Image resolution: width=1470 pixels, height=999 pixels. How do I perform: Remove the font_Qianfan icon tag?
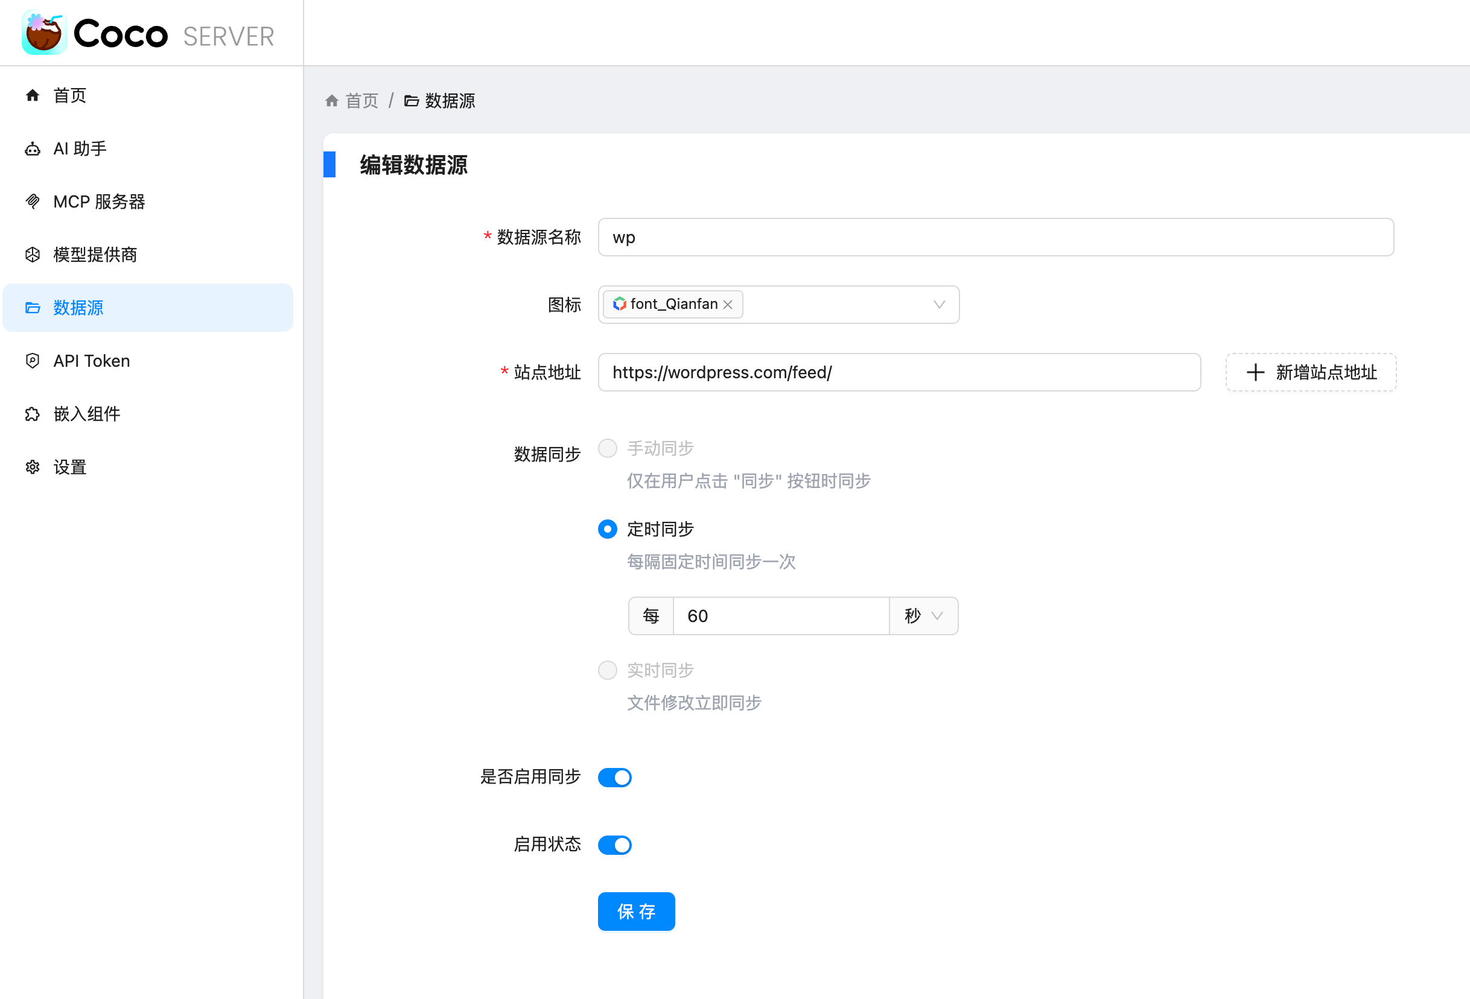(728, 305)
